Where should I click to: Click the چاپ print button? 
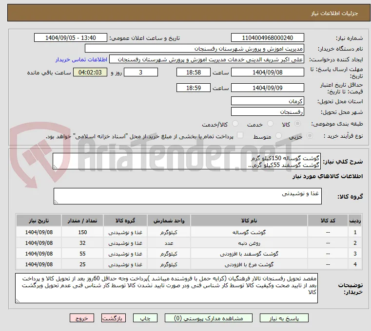pos(145,318)
